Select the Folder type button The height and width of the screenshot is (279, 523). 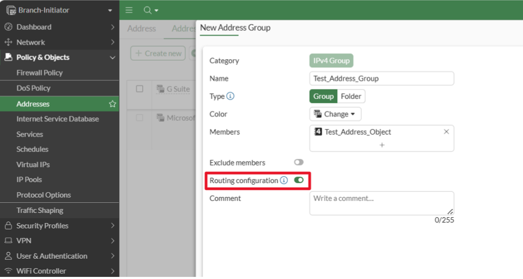coord(352,96)
